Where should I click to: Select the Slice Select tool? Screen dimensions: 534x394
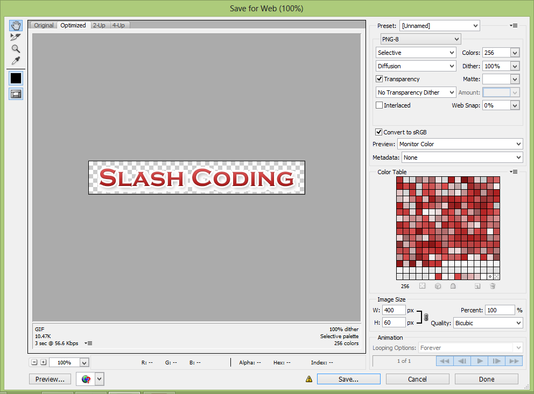tap(16, 37)
